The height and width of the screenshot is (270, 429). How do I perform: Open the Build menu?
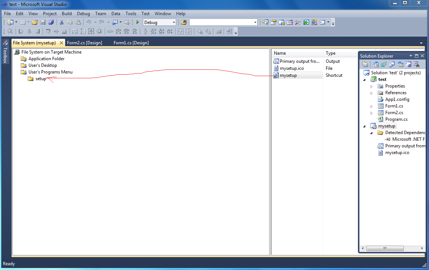click(x=67, y=13)
